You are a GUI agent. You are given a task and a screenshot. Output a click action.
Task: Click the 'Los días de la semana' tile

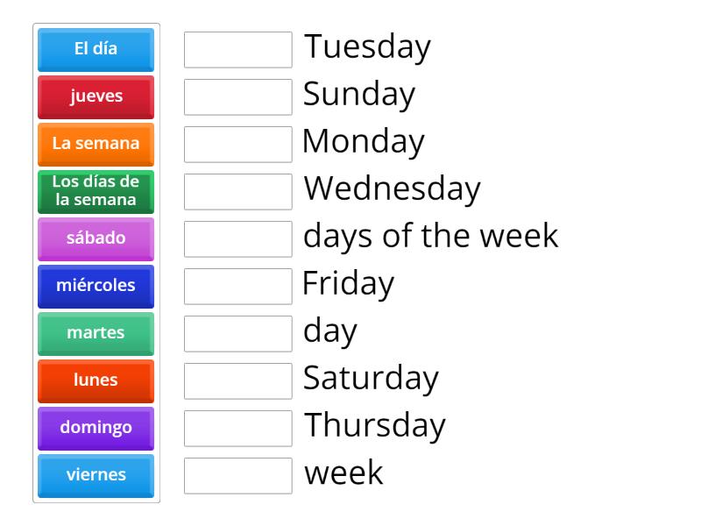pyautogui.click(x=96, y=191)
